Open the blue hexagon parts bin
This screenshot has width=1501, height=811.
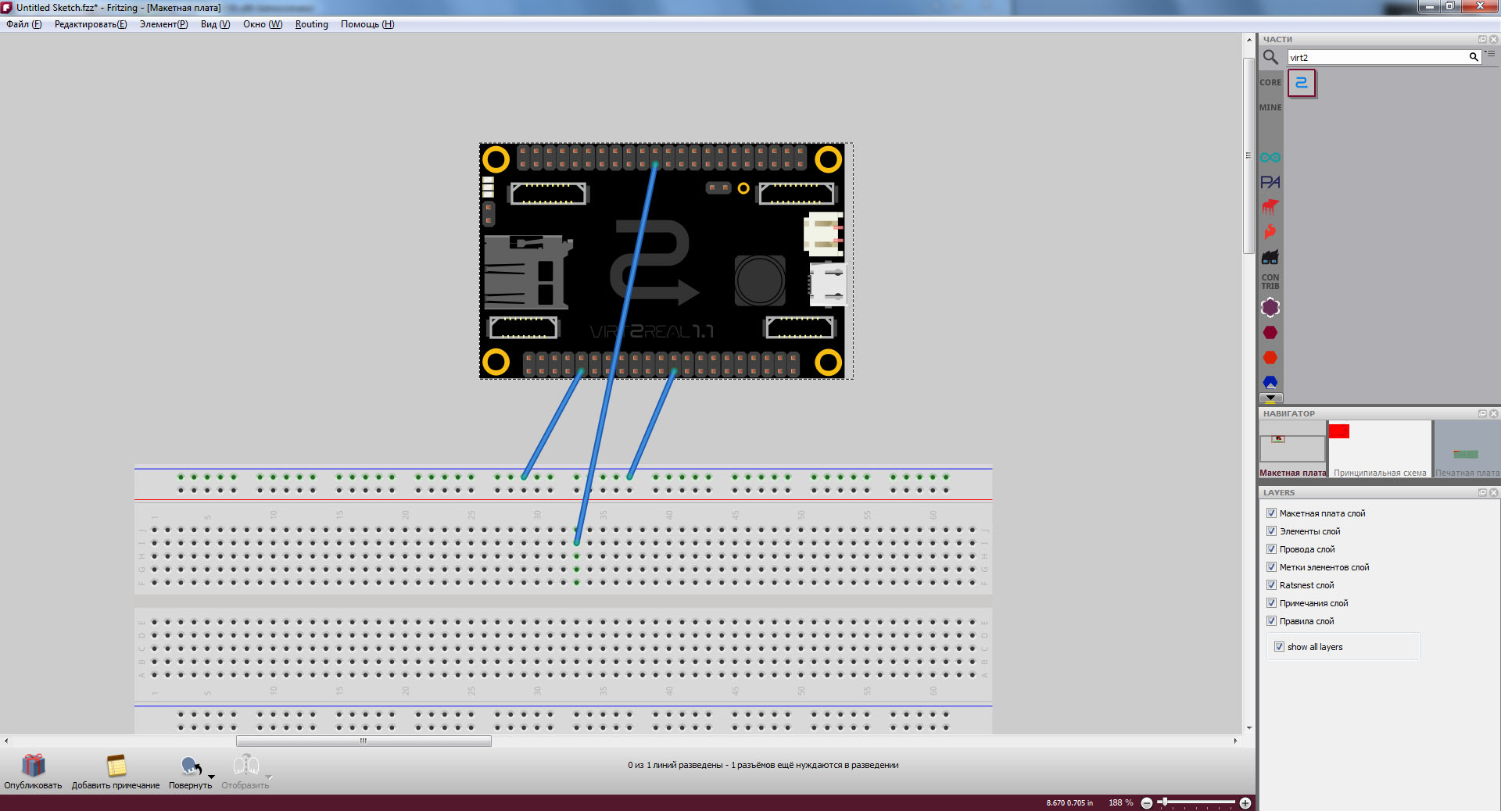point(1270,382)
